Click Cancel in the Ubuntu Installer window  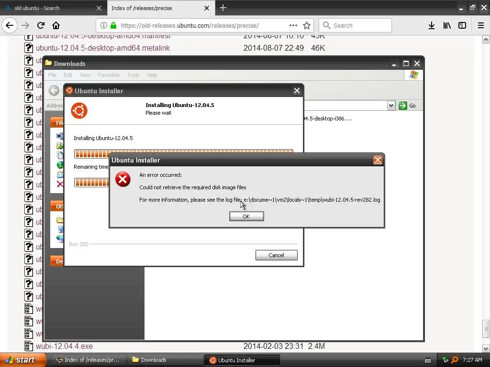276,255
